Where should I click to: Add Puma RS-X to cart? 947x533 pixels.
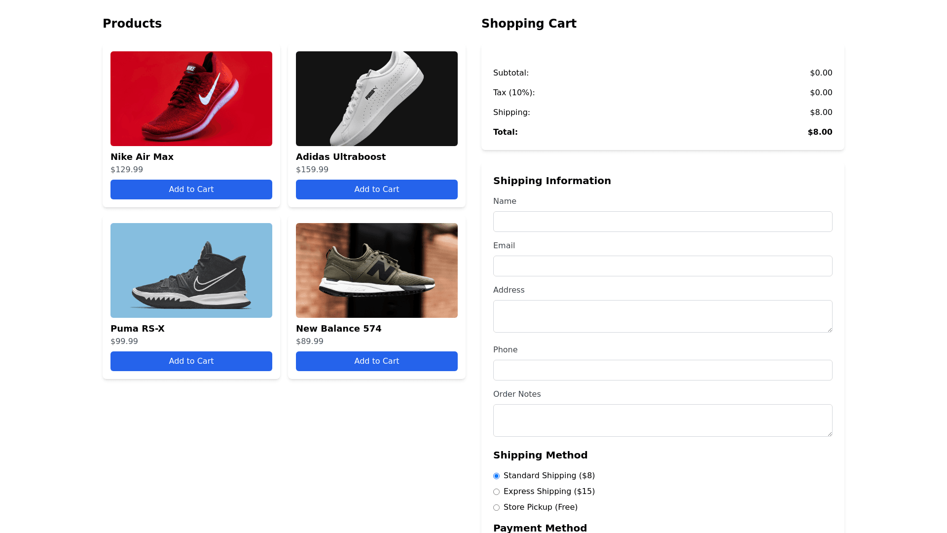(191, 361)
